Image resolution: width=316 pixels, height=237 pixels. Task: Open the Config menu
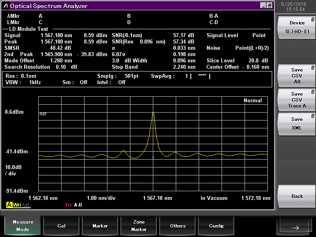point(216,226)
